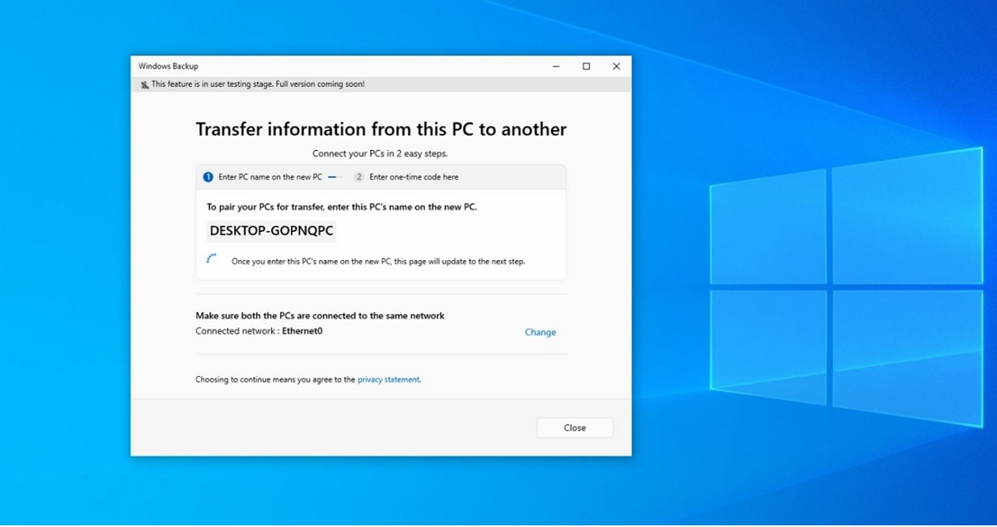Viewport: 997px width, 527px height.
Task: Minimize the Windows Backup window
Action: click(556, 66)
